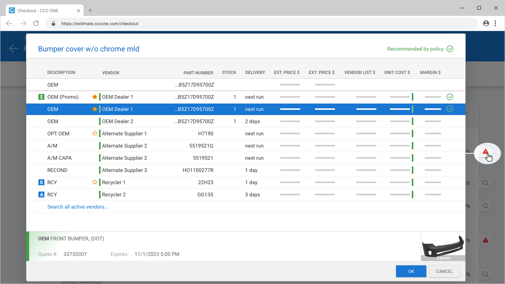This screenshot has width=505, height=284.
Task: Click lower red warning icon behind dialog
Action: tap(486, 240)
